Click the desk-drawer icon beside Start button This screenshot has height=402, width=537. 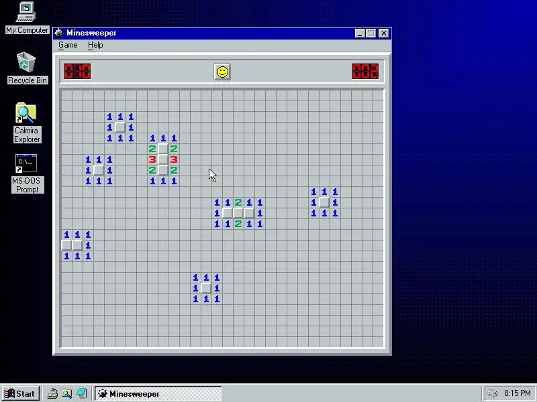point(52,393)
